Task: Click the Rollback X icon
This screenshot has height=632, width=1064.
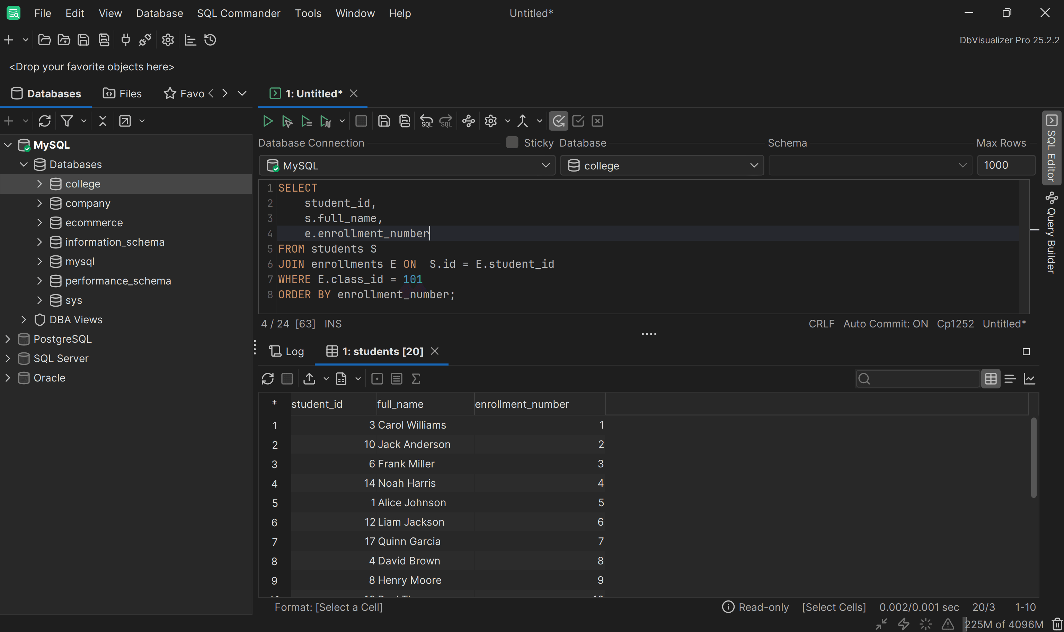Action: pyautogui.click(x=597, y=121)
